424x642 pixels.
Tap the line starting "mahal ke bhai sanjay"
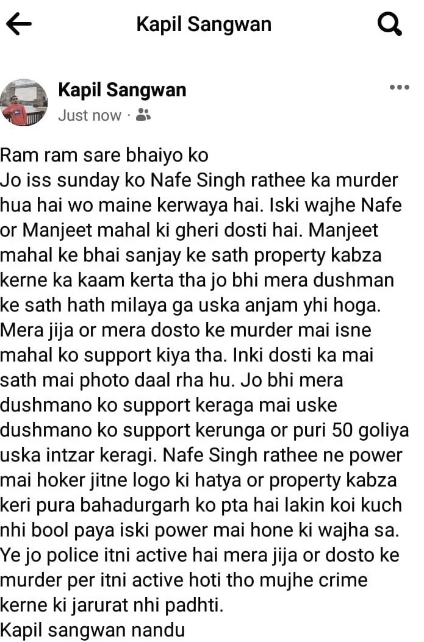click(191, 255)
